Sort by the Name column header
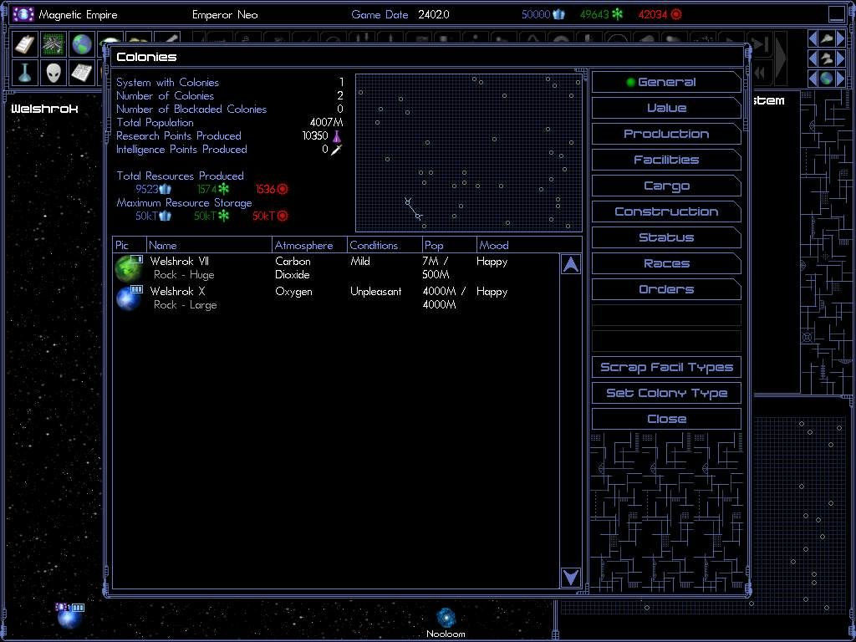The width and height of the screenshot is (856, 642). pos(209,245)
